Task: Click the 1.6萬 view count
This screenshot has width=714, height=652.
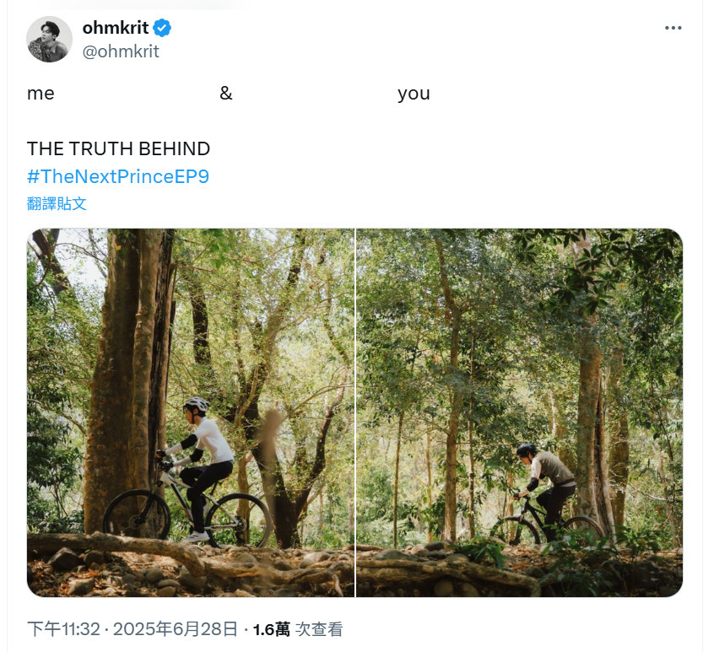Action: [272, 630]
